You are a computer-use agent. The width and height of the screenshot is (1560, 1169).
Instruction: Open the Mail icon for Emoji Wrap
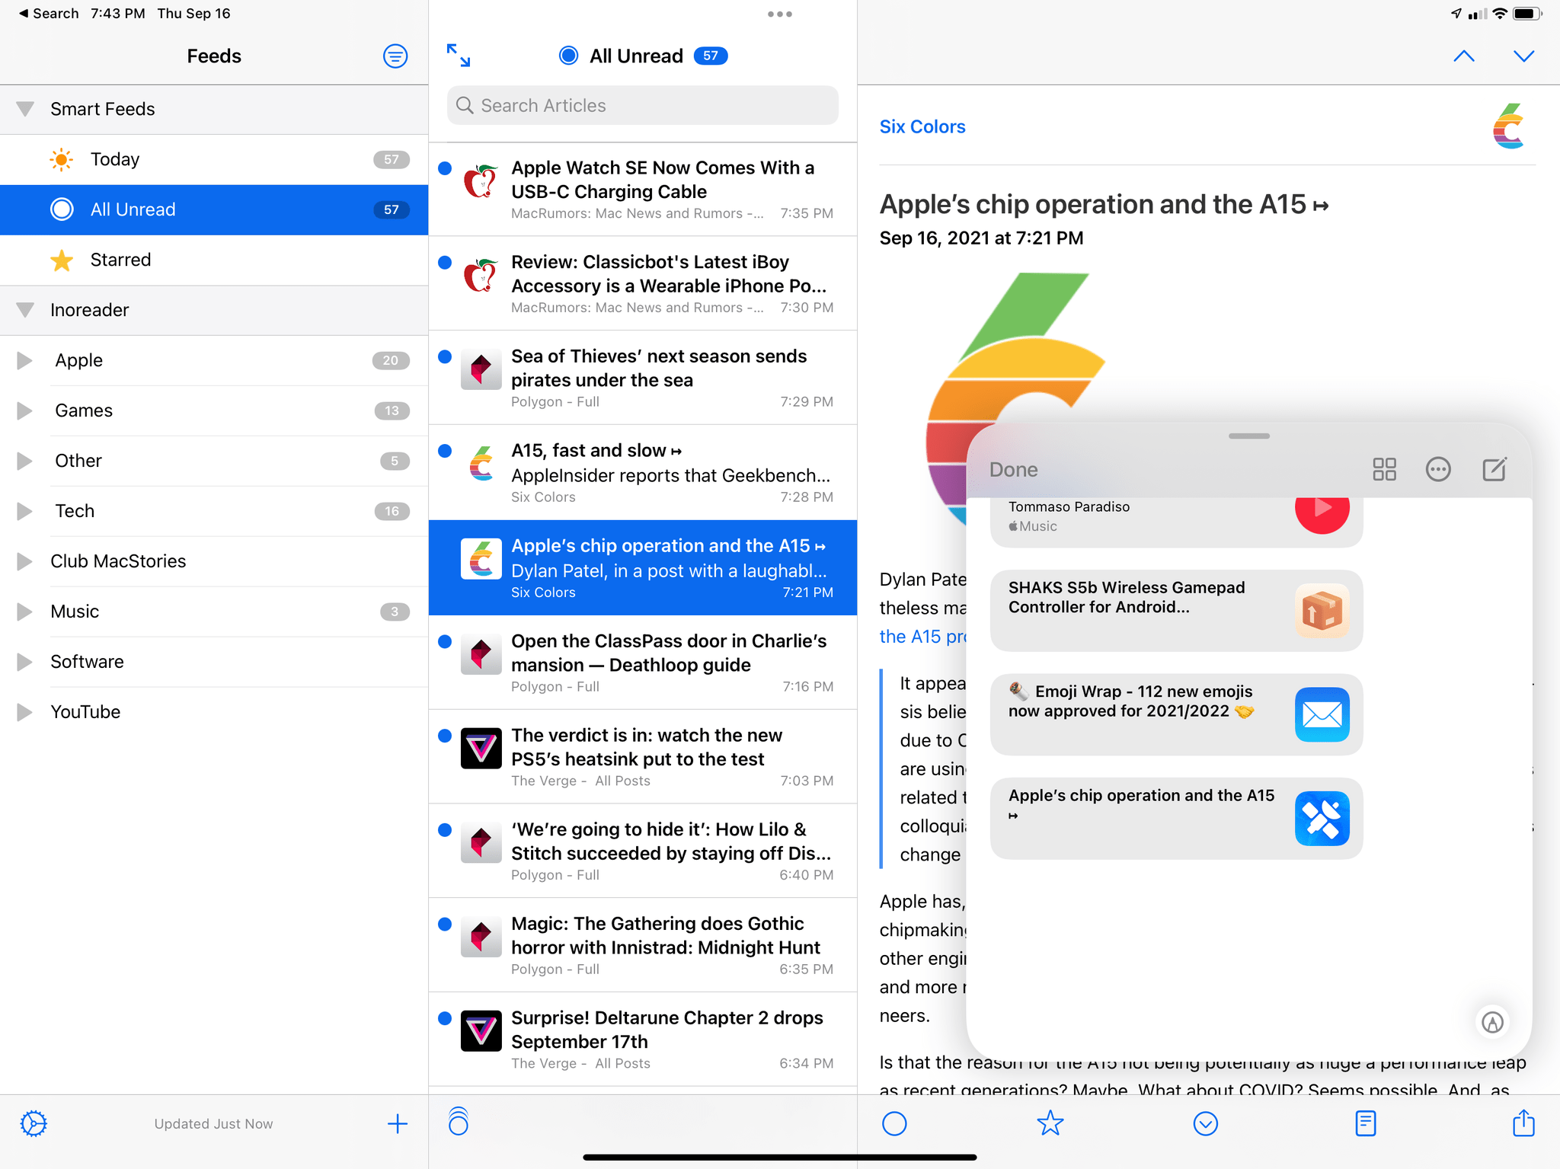click(1322, 714)
